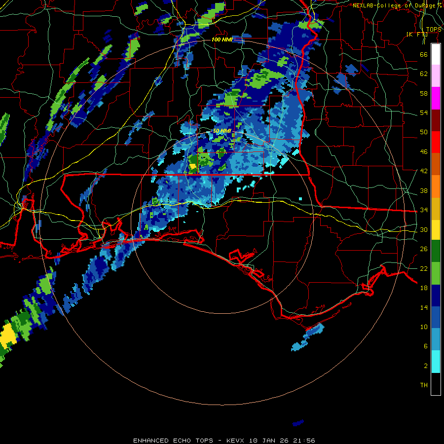This screenshot has width=444, height=444.
Task: Click the 26 value on the scale
Action: click(424, 249)
